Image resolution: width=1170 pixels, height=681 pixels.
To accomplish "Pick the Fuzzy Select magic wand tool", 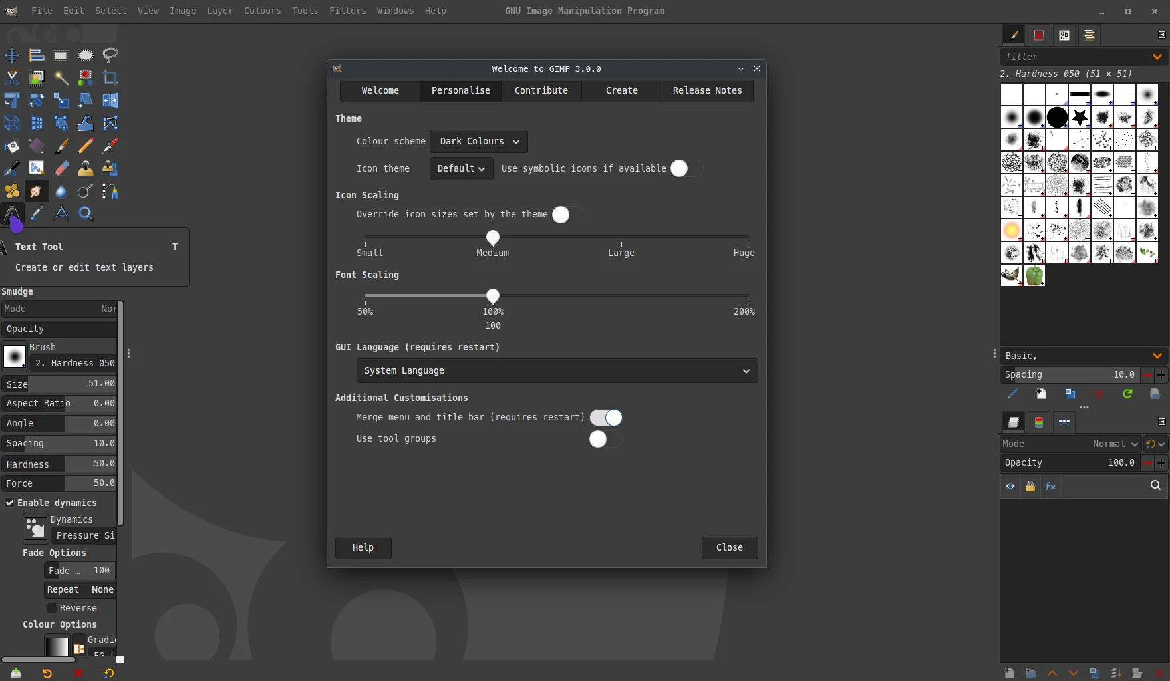I will (x=61, y=78).
